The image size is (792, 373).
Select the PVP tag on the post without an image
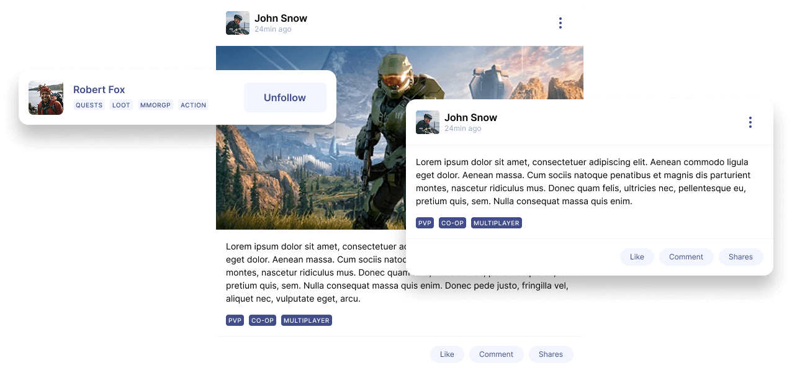pyautogui.click(x=425, y=223)
